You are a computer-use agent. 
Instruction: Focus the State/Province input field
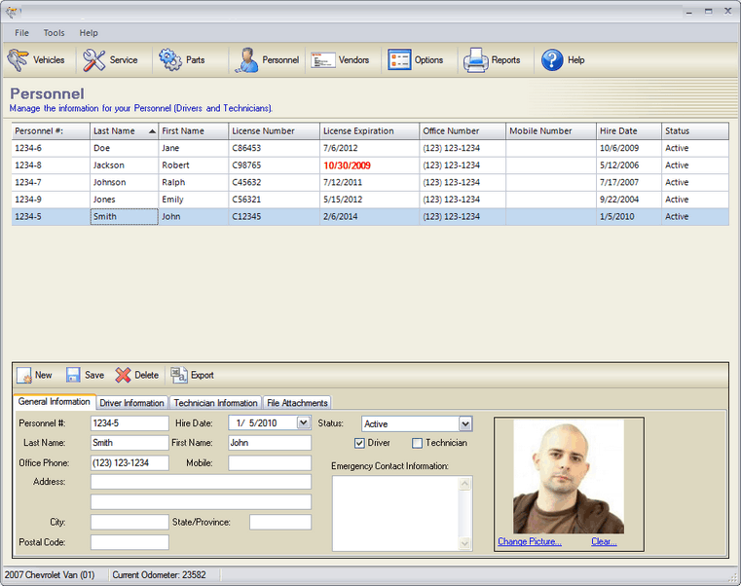point(280,522)
